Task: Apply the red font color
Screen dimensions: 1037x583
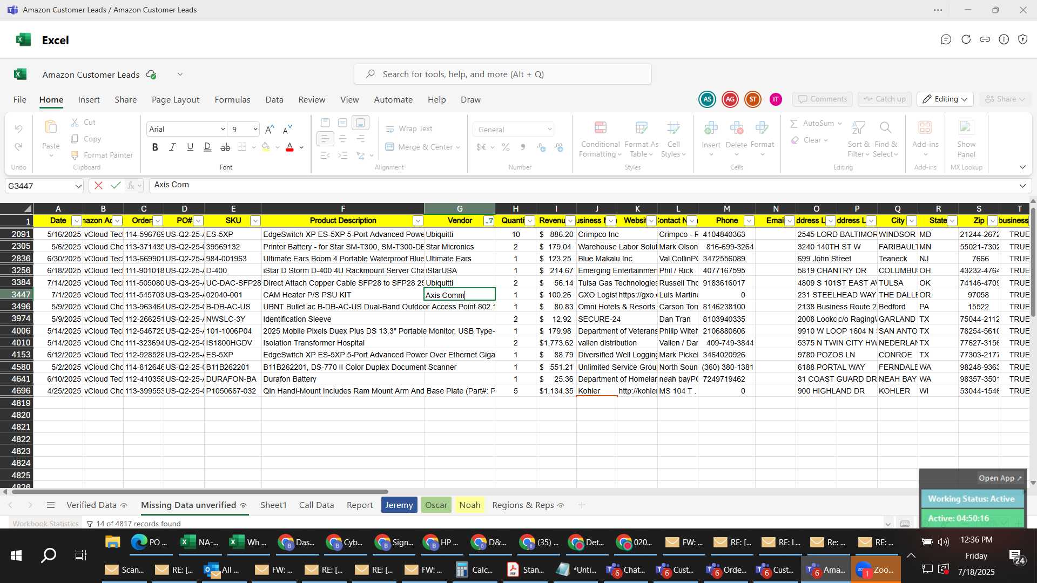Action: pos(289,147)
